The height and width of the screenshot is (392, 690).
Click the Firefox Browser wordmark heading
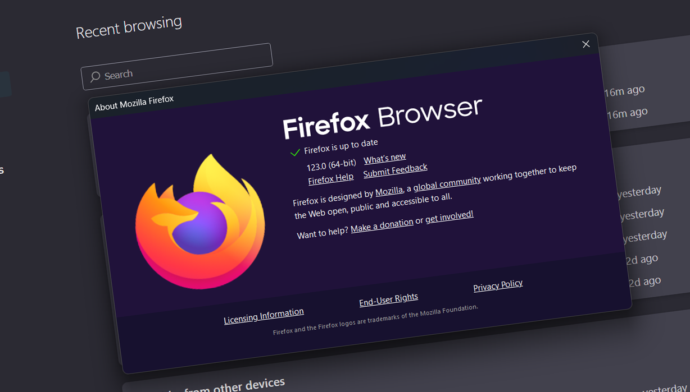pos(382,119)
